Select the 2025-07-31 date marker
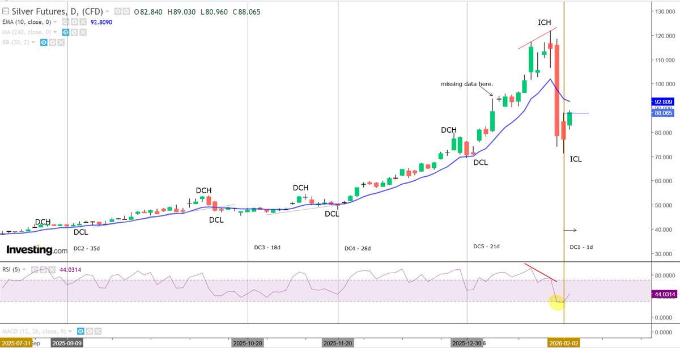Screen dimensions: 680x348 click(15, 343)
